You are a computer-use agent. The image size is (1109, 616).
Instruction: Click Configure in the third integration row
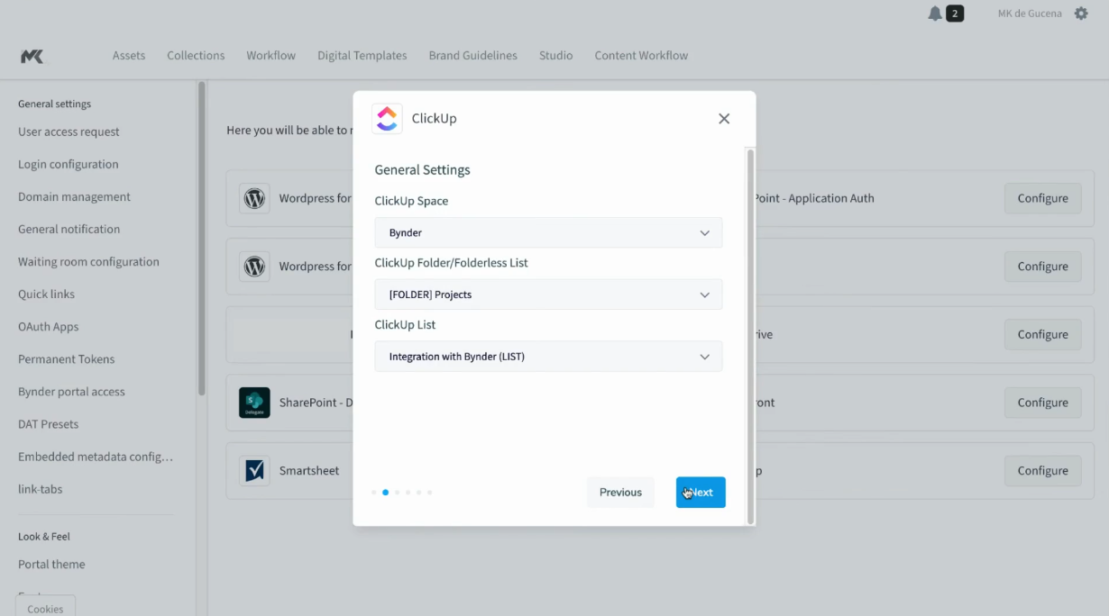pos(1042,334)
